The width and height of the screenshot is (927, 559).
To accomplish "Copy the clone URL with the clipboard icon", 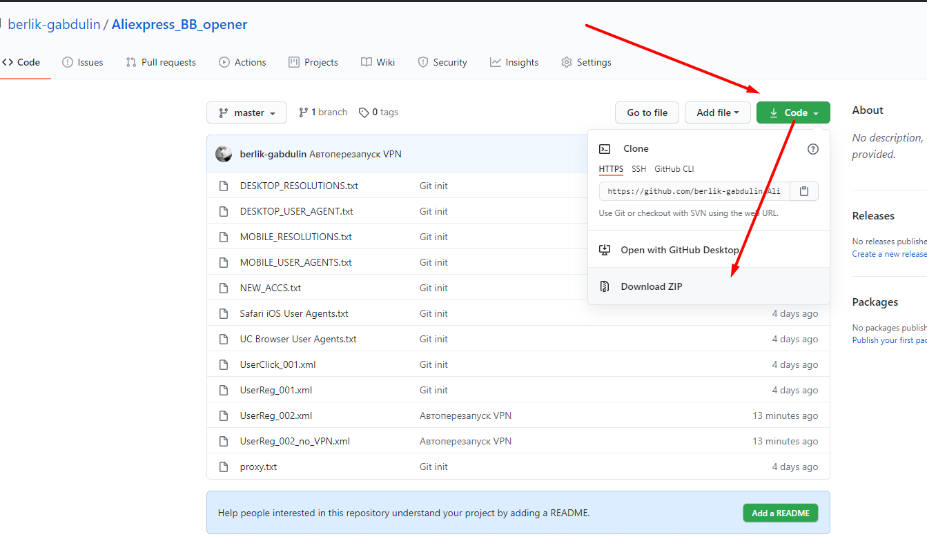I will pos(804,191).
